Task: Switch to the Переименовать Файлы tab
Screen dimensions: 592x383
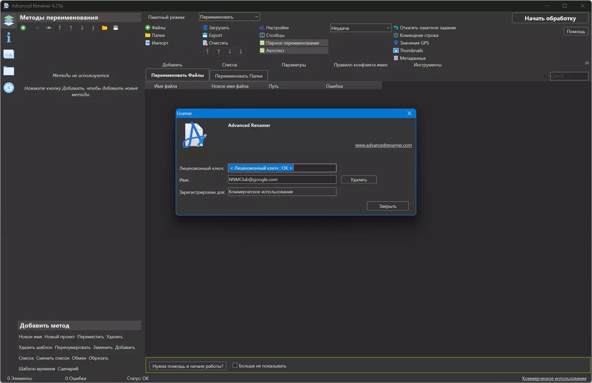Action: [x=178, y=75]
